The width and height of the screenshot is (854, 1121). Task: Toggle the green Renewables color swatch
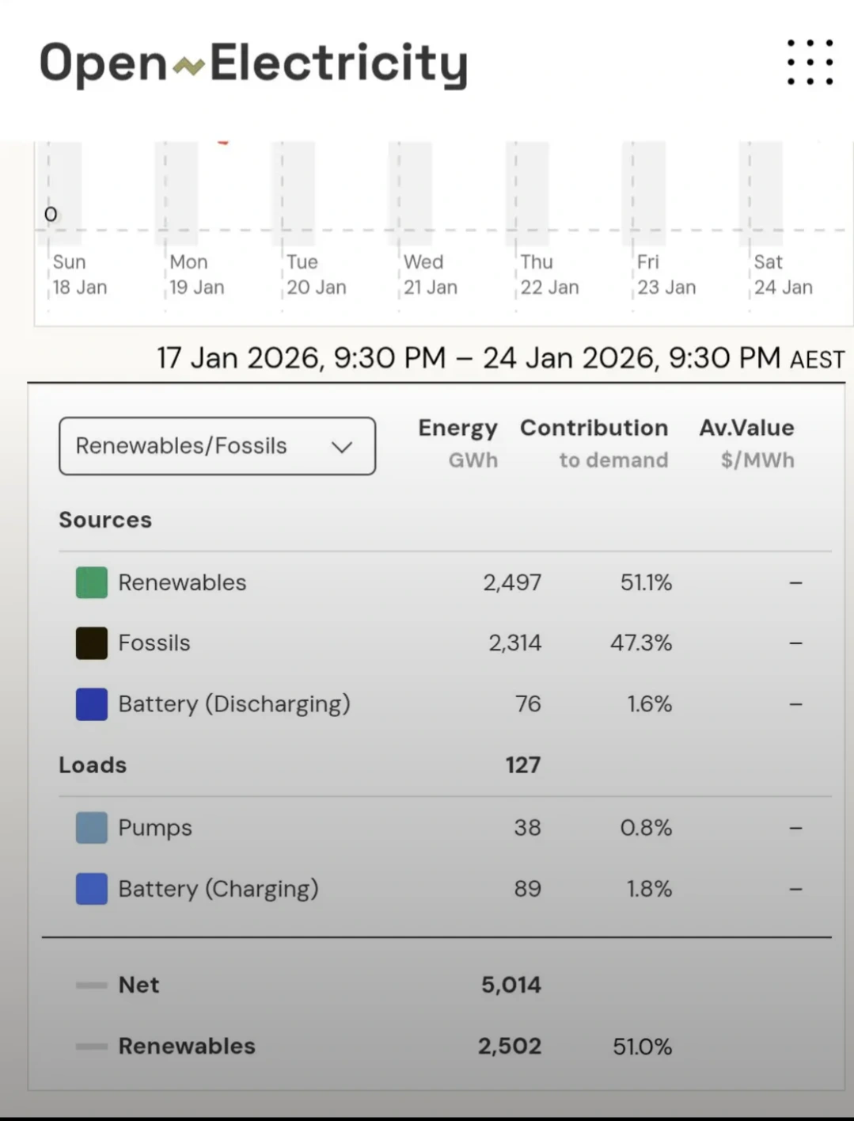pyautogui.click(x=92, y=582)
